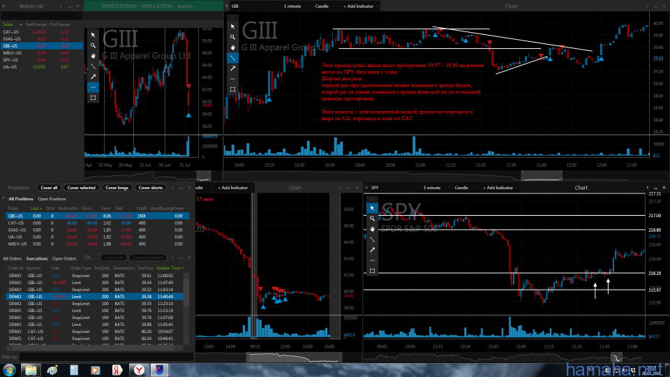This screenshot has height=377, width=670.
Task: Open the media player taskbar icon
Action: pos(96,370)
